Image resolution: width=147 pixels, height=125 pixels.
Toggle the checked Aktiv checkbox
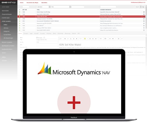(x=37, y=37)
